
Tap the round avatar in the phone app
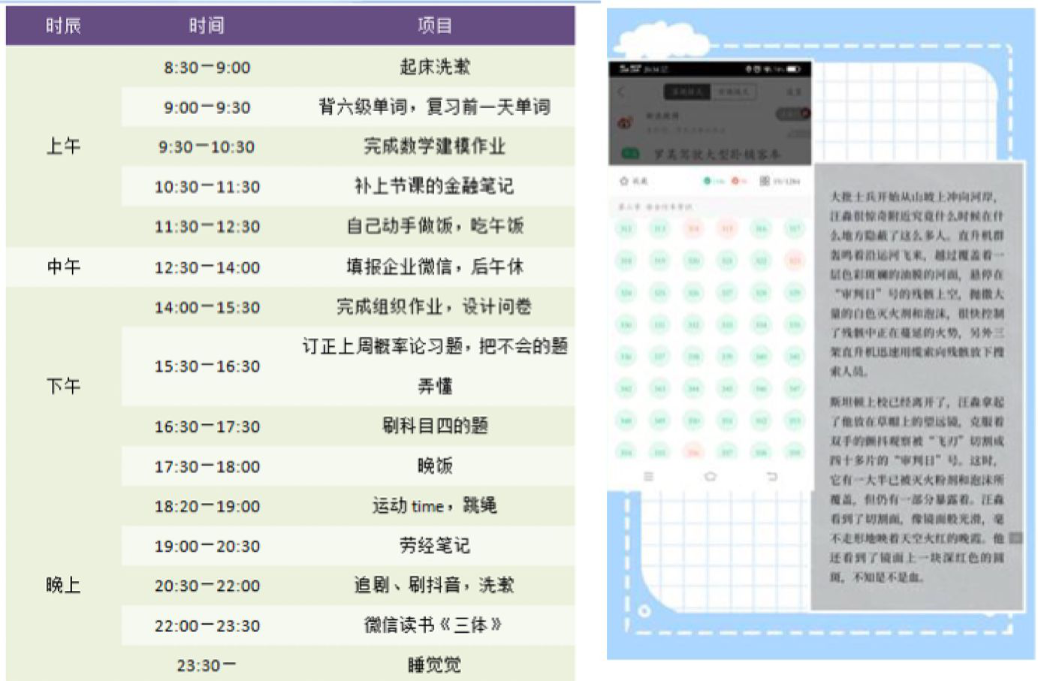pos(625,122)
